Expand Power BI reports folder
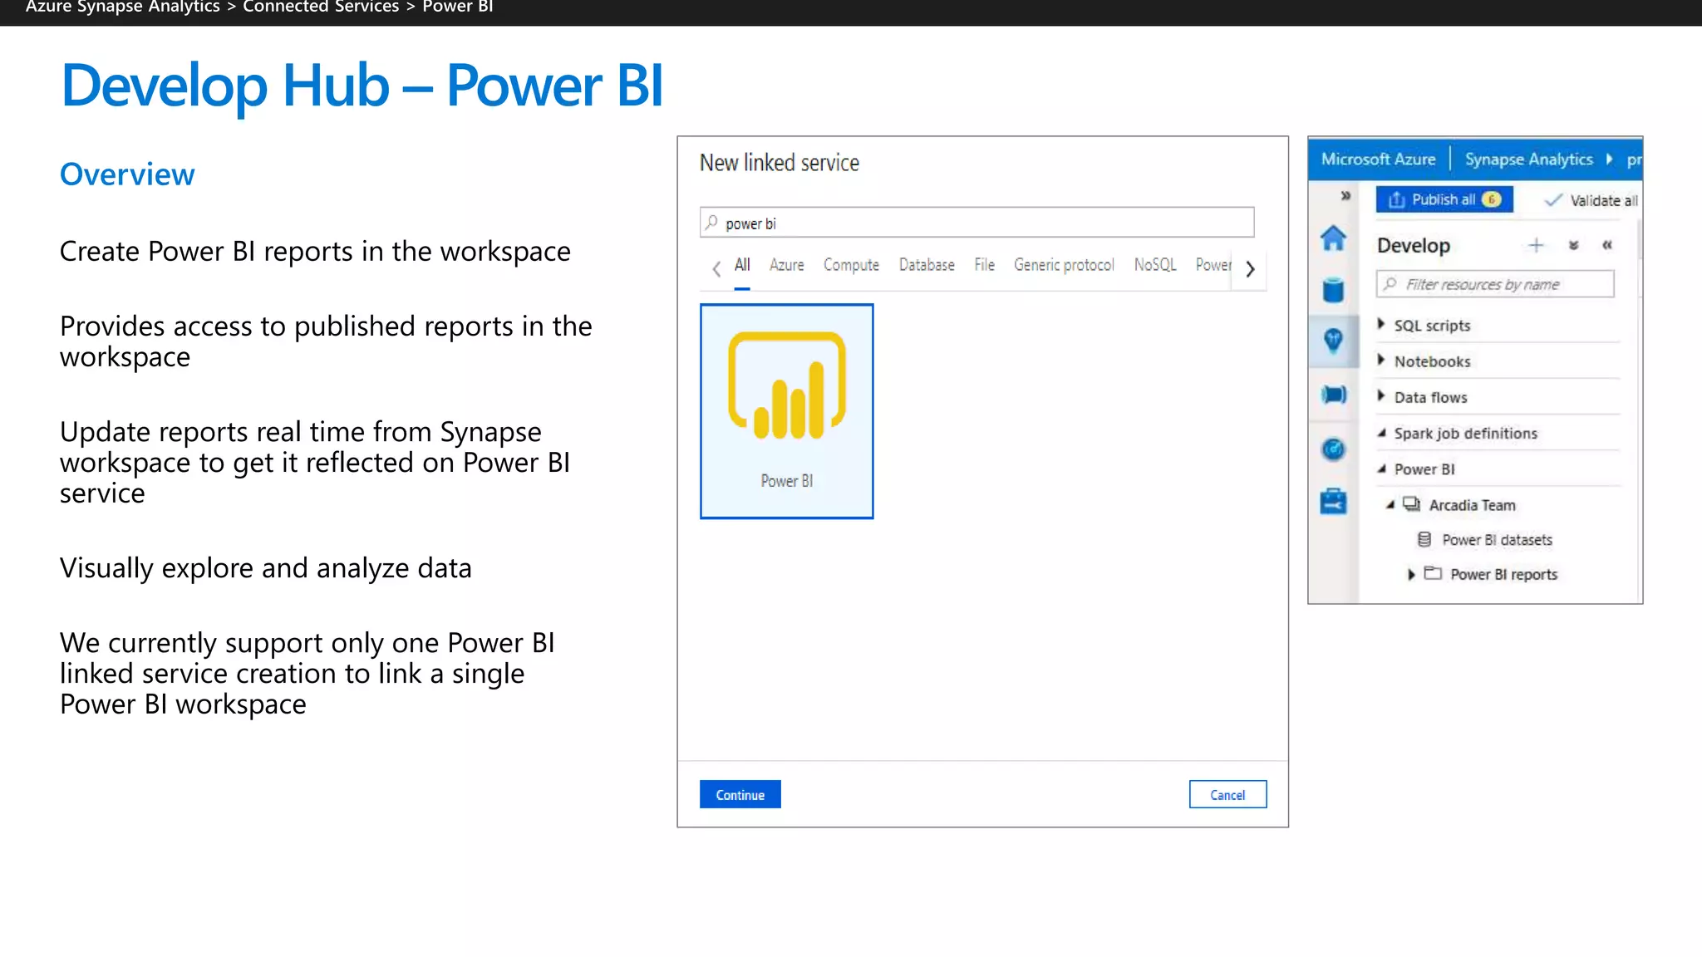This screenshot has width=1702, height=957. coord(1411,574)
